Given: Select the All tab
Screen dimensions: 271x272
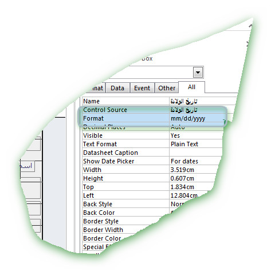Looking at the screenshot, I should (191, 87).
